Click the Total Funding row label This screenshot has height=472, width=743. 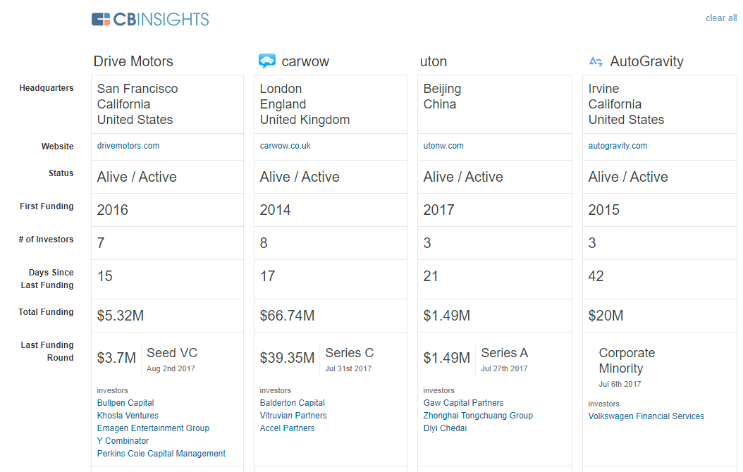46,312
